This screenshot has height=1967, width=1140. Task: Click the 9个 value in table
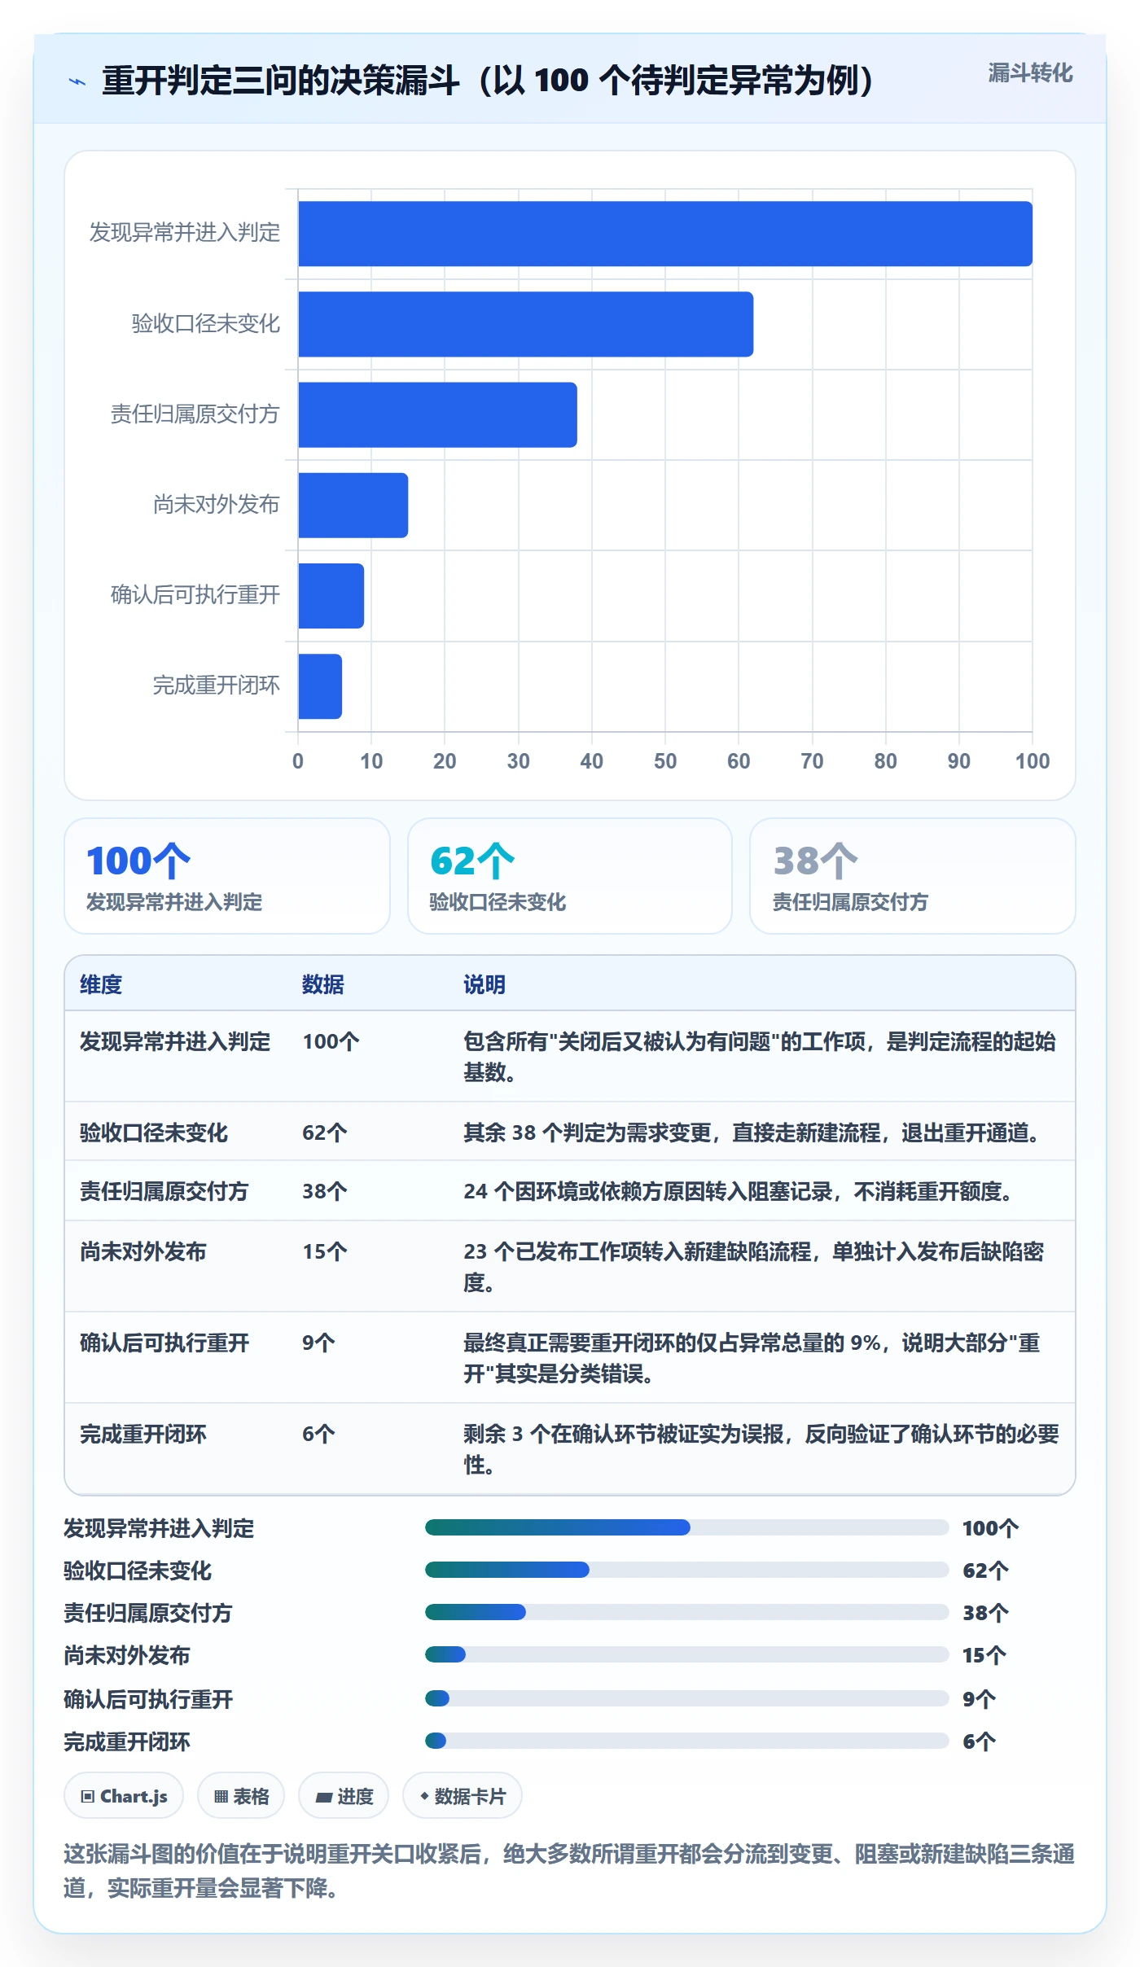318,1343
